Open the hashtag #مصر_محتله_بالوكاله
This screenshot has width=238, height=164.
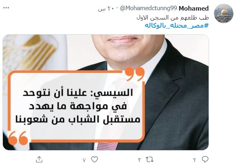176,26
